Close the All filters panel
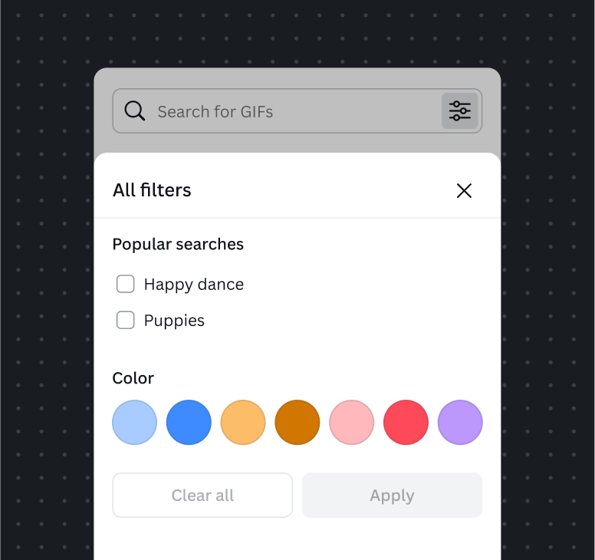The width and height of the screenshot is (595, 560). 464,190
